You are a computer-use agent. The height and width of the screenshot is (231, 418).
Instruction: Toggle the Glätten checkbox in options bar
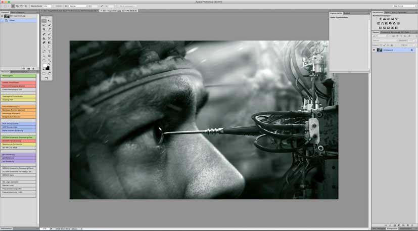pos(55,6)
